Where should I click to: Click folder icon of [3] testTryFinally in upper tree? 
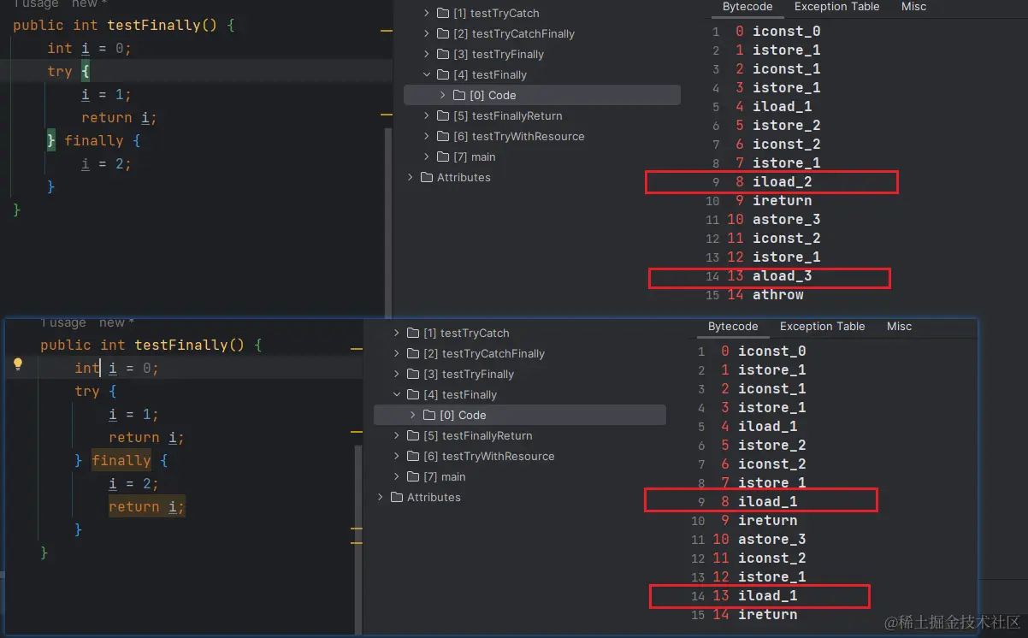(x=443, y=55)
